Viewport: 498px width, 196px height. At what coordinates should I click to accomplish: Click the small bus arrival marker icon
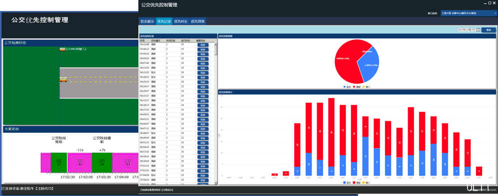[62, 49]
